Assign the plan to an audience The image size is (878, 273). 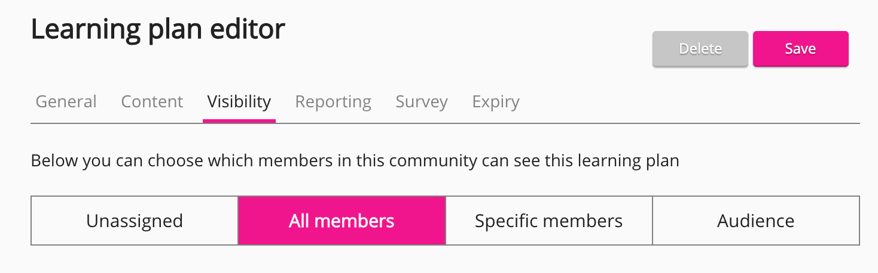pyautogui.click(x=755, y=221)
